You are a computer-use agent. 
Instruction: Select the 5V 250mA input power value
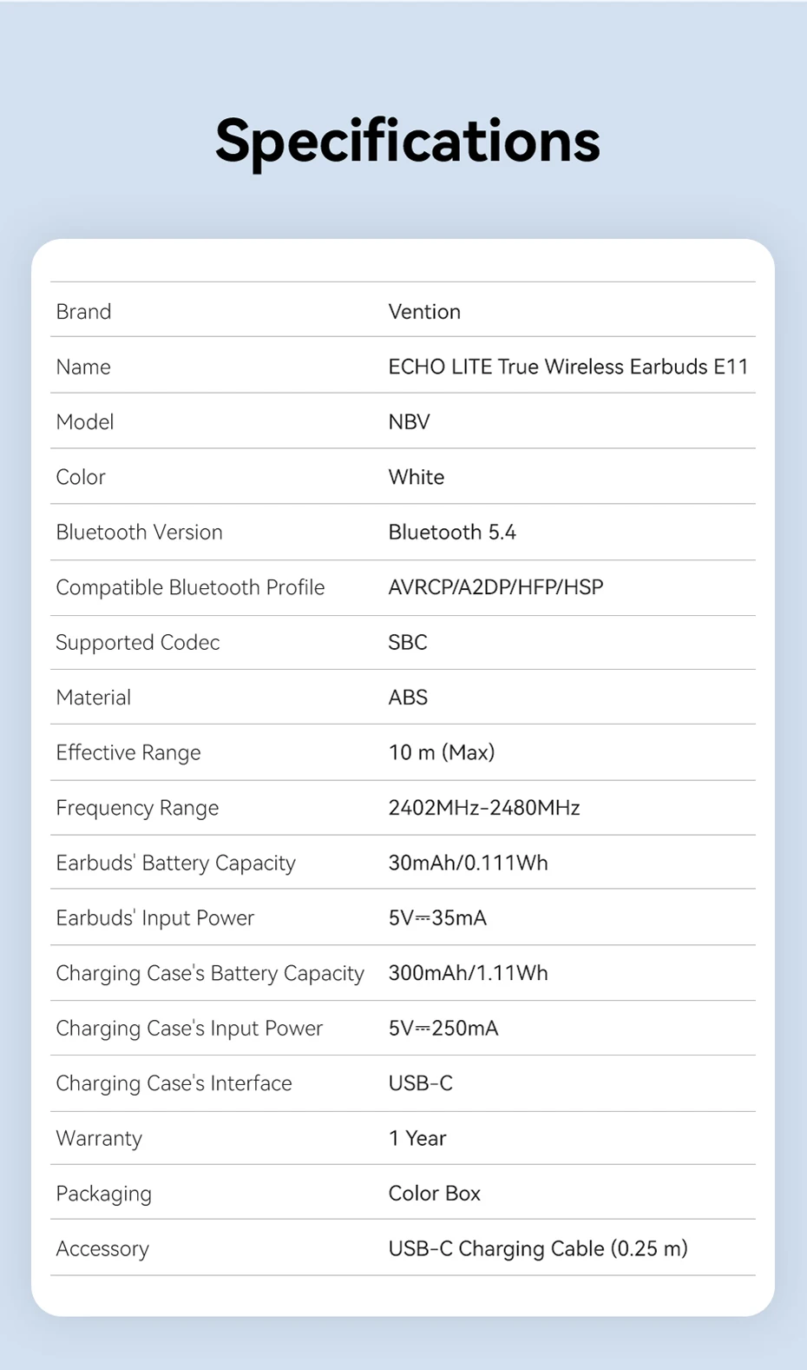[443, 1029]
